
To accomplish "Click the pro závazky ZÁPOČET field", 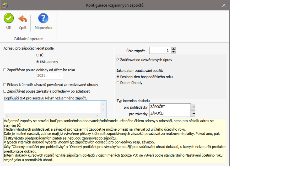I will click(170, 113).
